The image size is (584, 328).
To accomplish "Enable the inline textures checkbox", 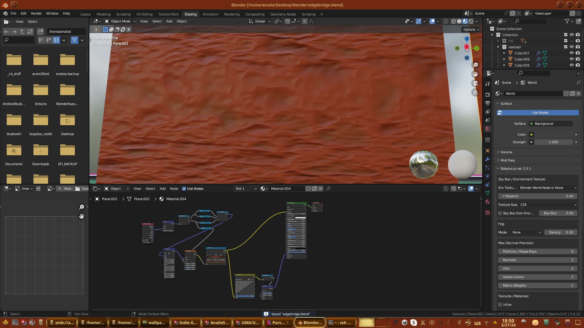I will pos(500,305).
